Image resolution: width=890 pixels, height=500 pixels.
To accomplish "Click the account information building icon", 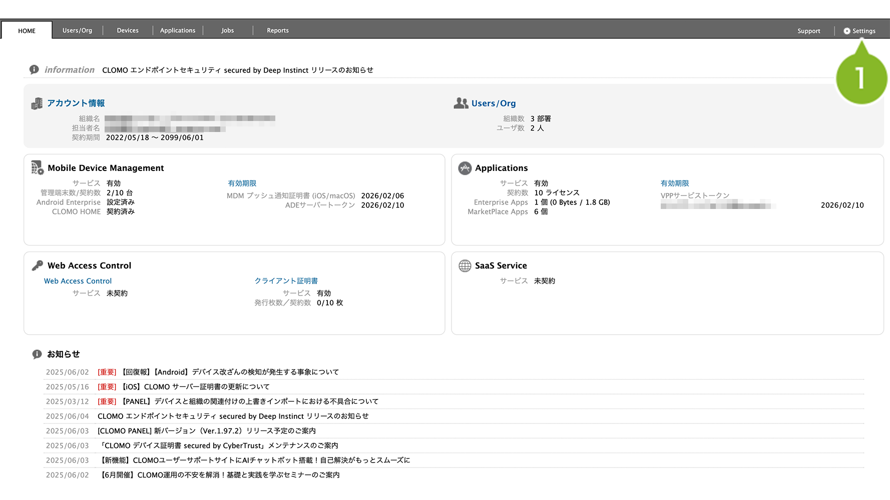I will pyautogui.click(x=37, y=103).
